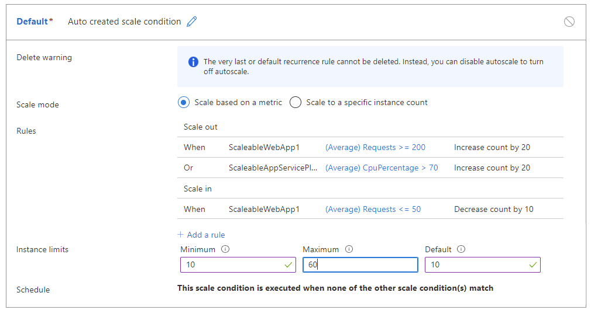This screenshot has height=310, width=591.
Task: Click the Auto created scale condition name
Action: point(124,22)
